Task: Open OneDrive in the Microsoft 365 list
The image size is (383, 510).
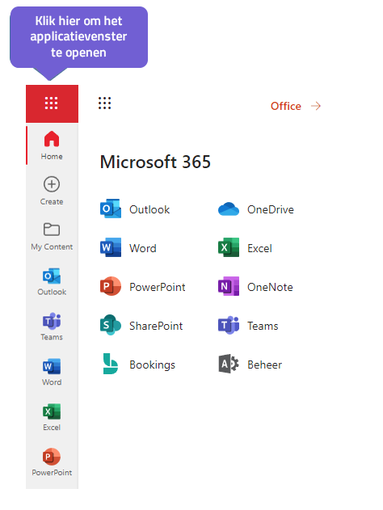Action: 256,209
